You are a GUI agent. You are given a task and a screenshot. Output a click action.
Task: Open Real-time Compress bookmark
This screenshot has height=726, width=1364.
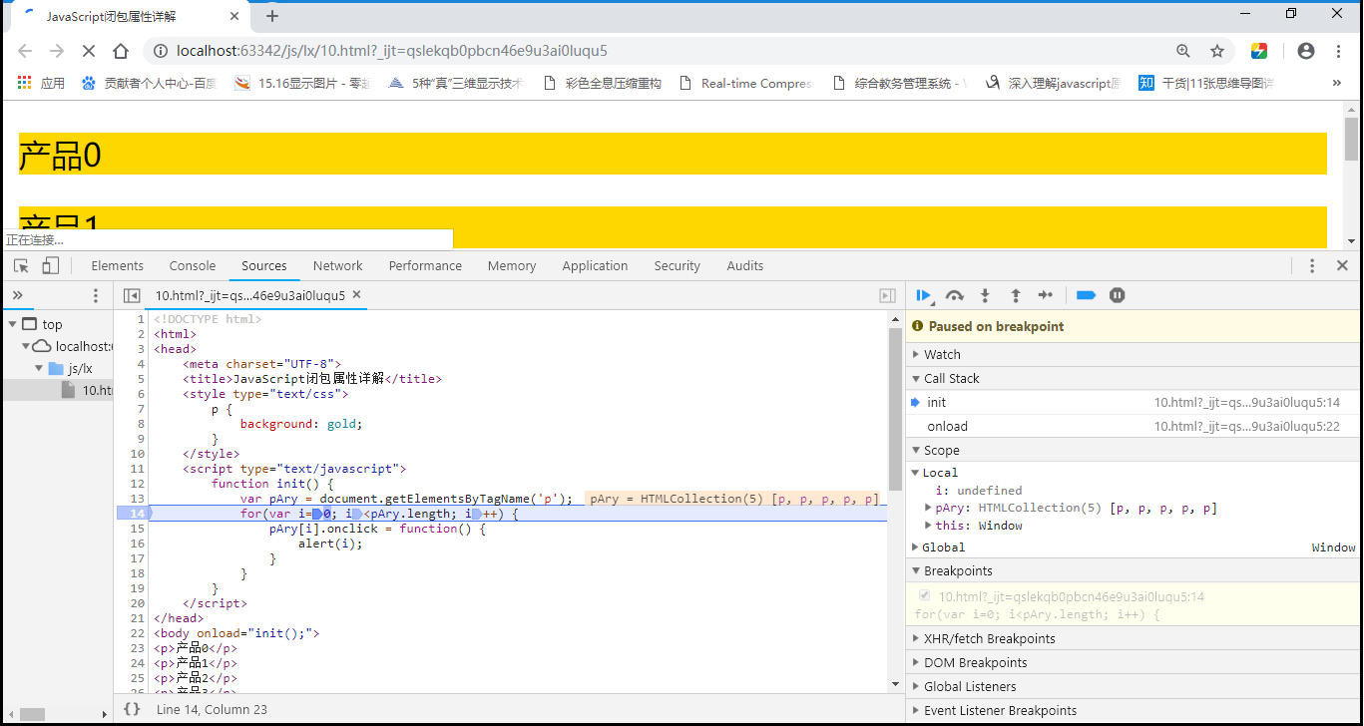click(746, 84)
